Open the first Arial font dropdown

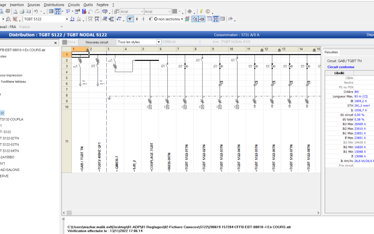click(x=142, y=11)
